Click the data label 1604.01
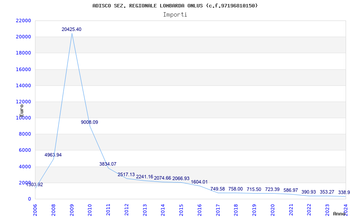Screen dimensions: 350x218 point(199,182)
